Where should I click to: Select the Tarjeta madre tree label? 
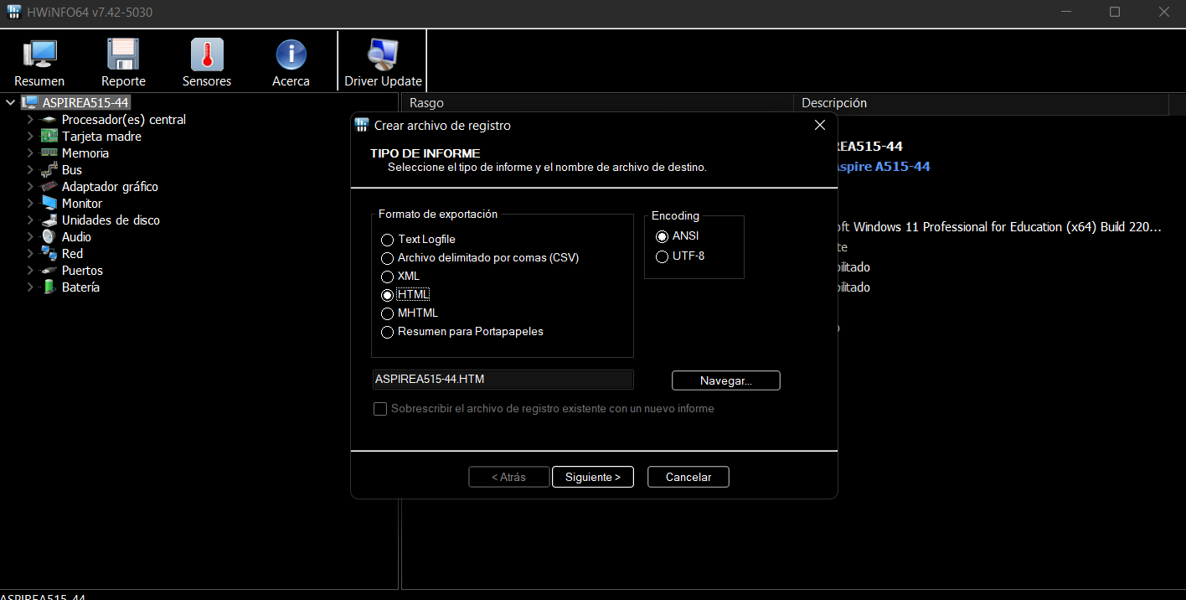click(101, 137)
